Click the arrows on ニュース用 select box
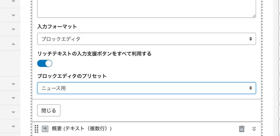 click(x=251, y=88)
